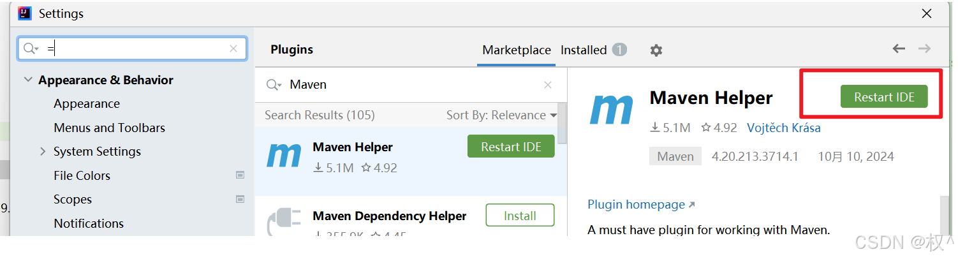The height and width of the screenshot is (259, 958).
Task: Open the Vojtěch Krása vendor link
Action: click(784, 128)
